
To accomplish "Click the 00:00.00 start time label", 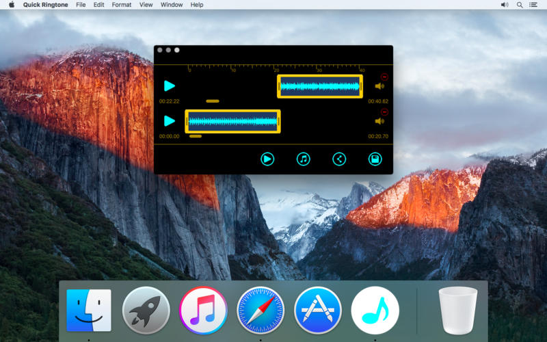I will (x=169, y=136).
